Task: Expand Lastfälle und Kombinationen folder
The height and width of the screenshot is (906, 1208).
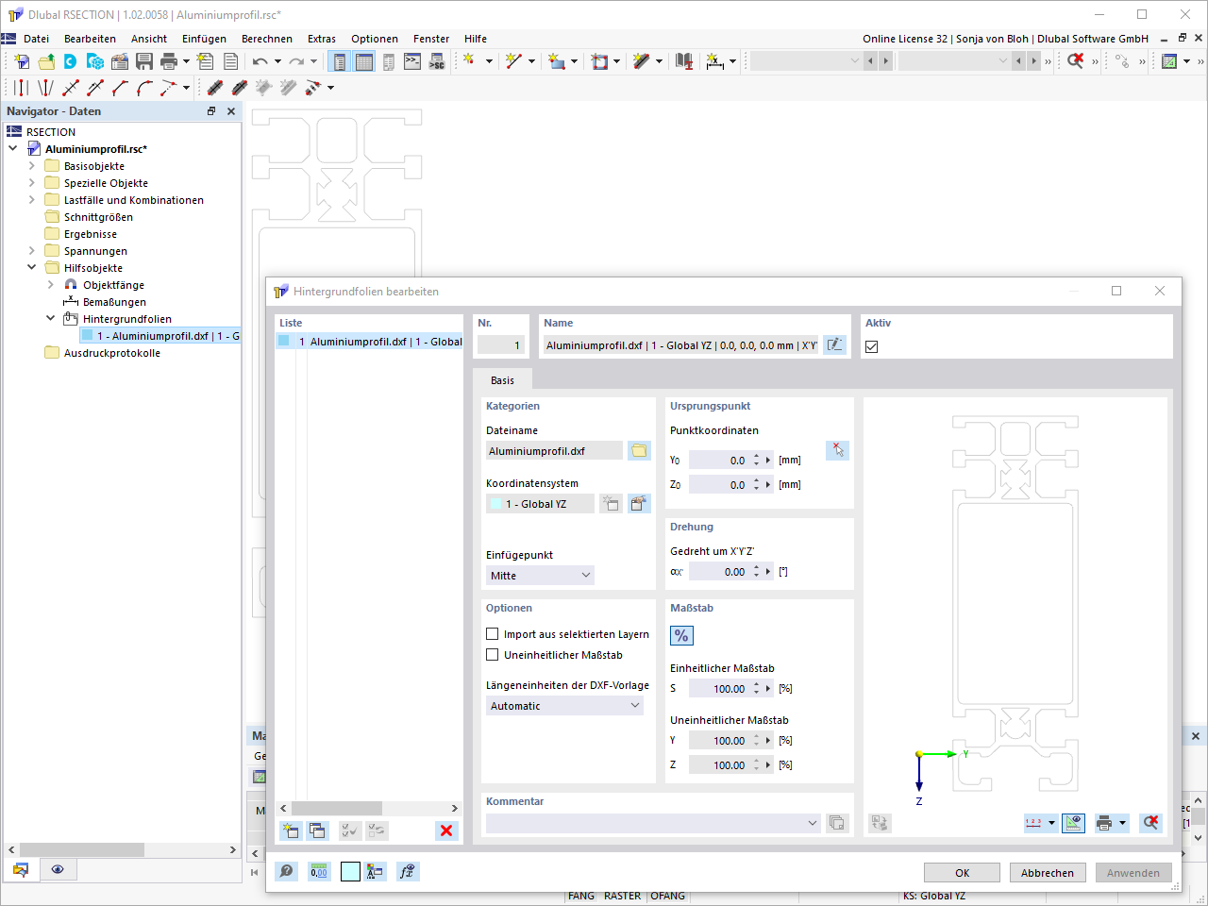Action: 32,200
